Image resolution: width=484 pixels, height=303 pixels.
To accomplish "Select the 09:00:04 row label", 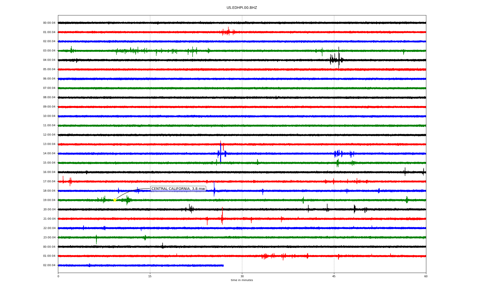I will [49, 107].
